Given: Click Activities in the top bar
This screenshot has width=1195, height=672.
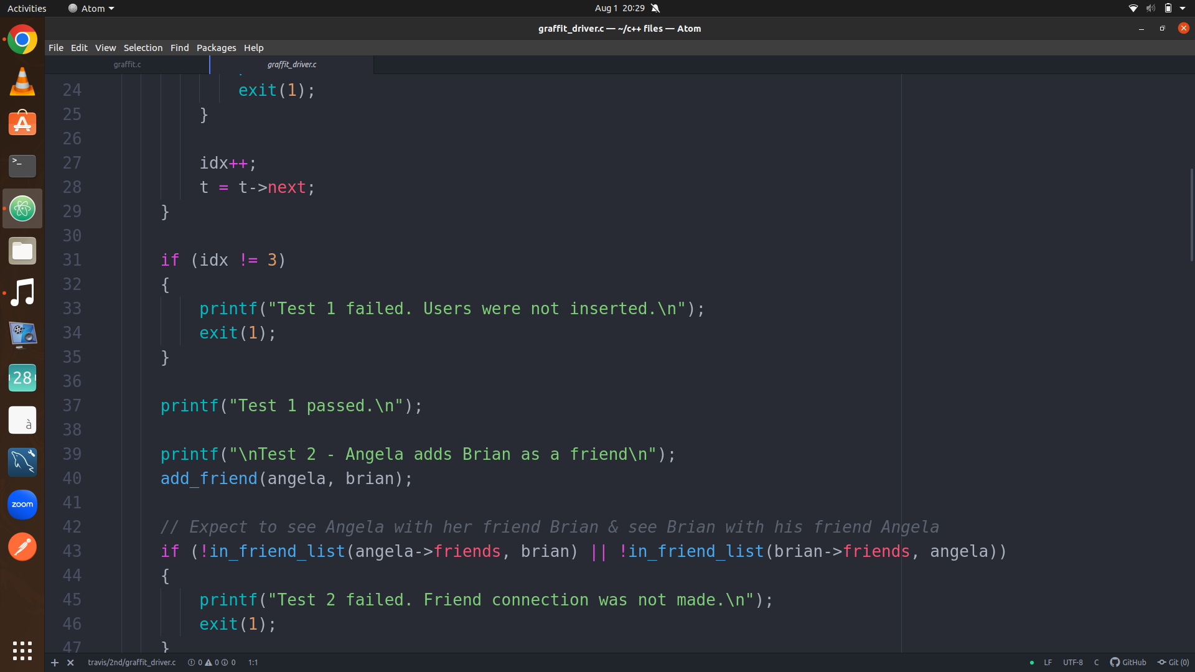Looking at the screenshot, I should tap(27, 8).
